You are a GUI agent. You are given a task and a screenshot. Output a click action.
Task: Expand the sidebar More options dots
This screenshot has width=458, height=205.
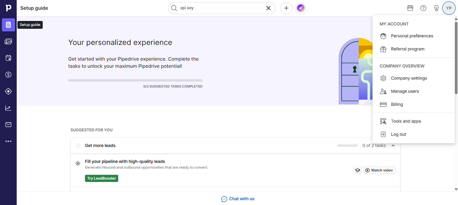point(8,141)
